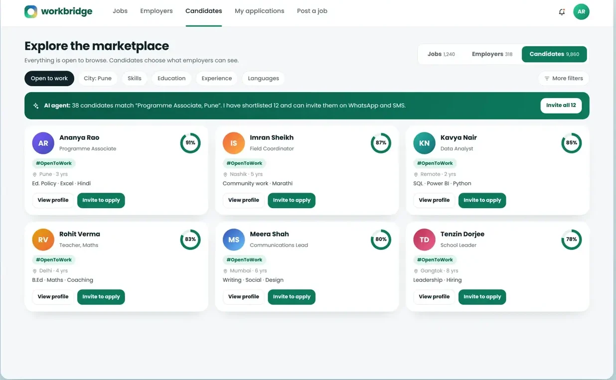This screenshot has width=616, height=380.
Task: Click location pin next to Mumbai
Action: click(225, 271)
